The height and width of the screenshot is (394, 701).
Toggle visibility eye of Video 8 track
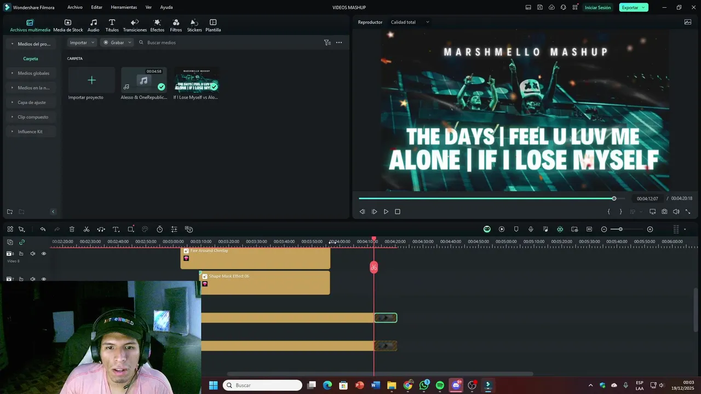click(x=44, y=254)
